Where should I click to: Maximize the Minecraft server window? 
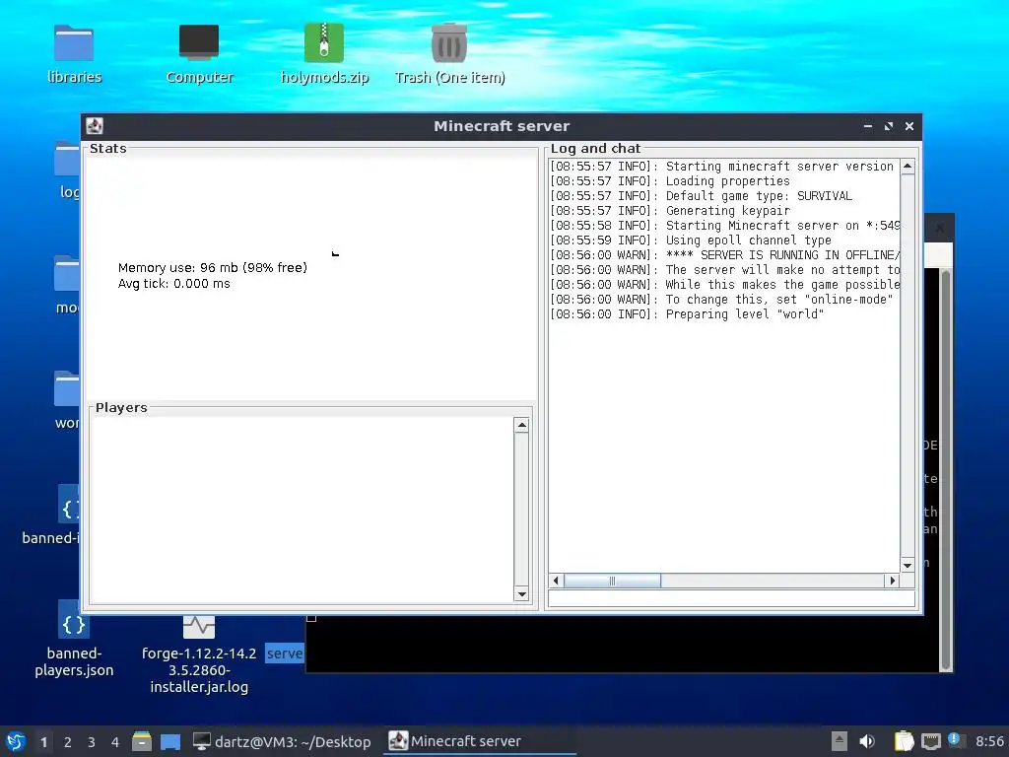coord(889,126)
